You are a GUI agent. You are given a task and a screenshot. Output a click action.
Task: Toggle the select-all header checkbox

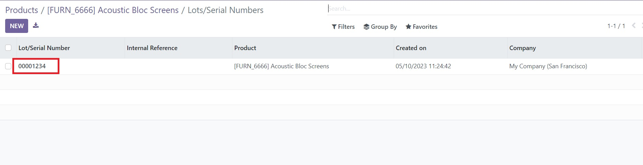[8, 48]
